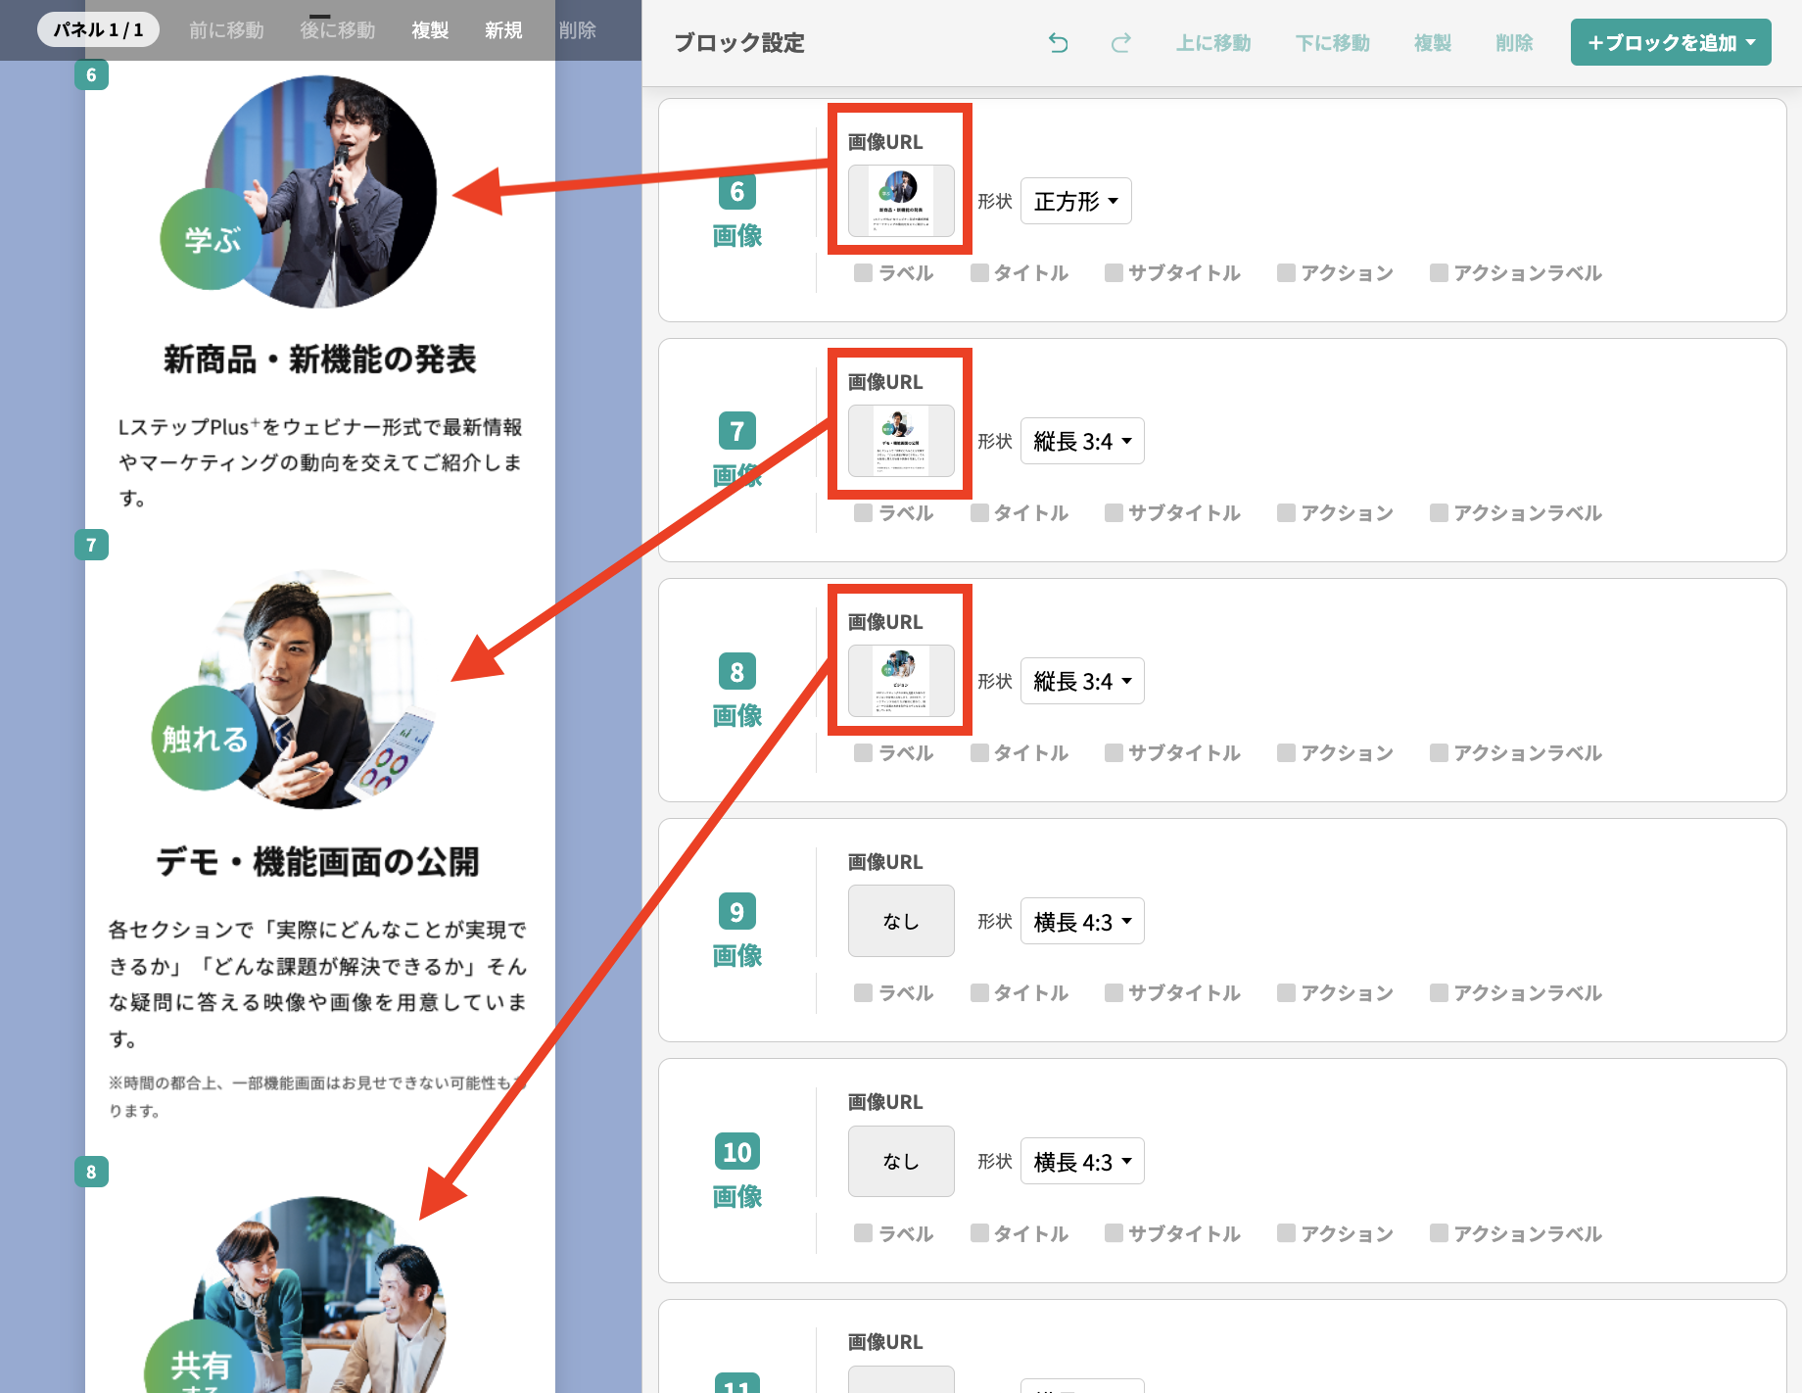Click block number 8 badge in settings
Image resolution: width=1802 pixels, height=1393 pixels.
pos(737,671)
